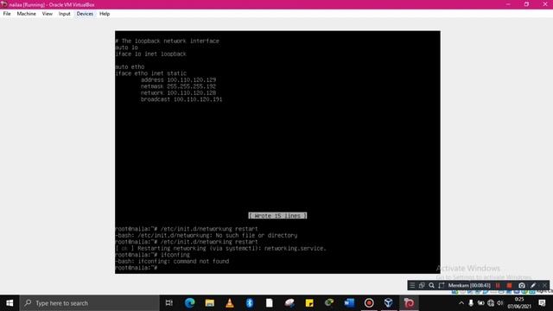Screen dimensions: 553x311
Task: Open the network tray icon
Action: (x=491, y=303)
